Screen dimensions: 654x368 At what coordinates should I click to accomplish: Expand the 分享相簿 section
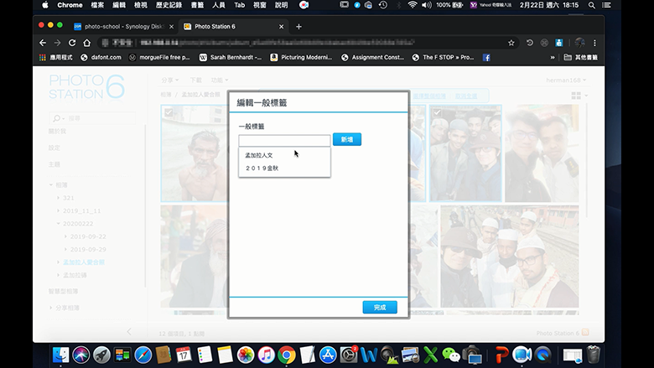51,308
